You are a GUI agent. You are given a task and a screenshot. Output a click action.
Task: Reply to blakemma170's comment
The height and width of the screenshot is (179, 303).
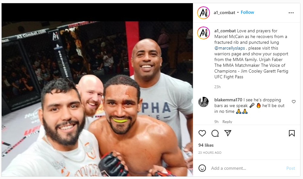pos(227,122)
